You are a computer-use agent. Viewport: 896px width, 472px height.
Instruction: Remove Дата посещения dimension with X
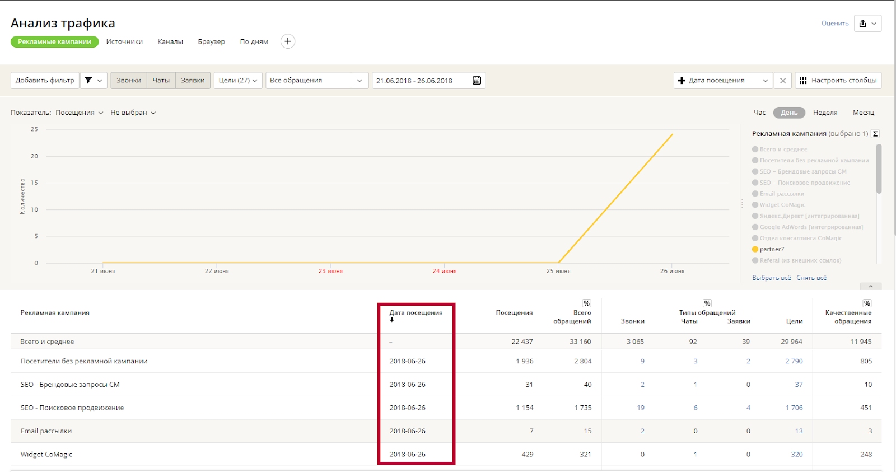pos(783,81)
